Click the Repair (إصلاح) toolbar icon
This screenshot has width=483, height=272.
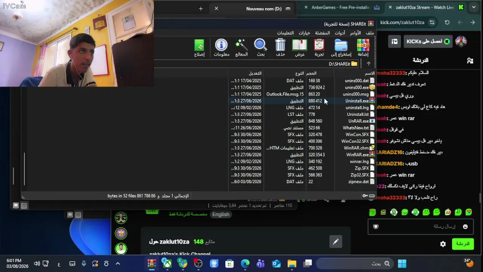click(199, 48)
